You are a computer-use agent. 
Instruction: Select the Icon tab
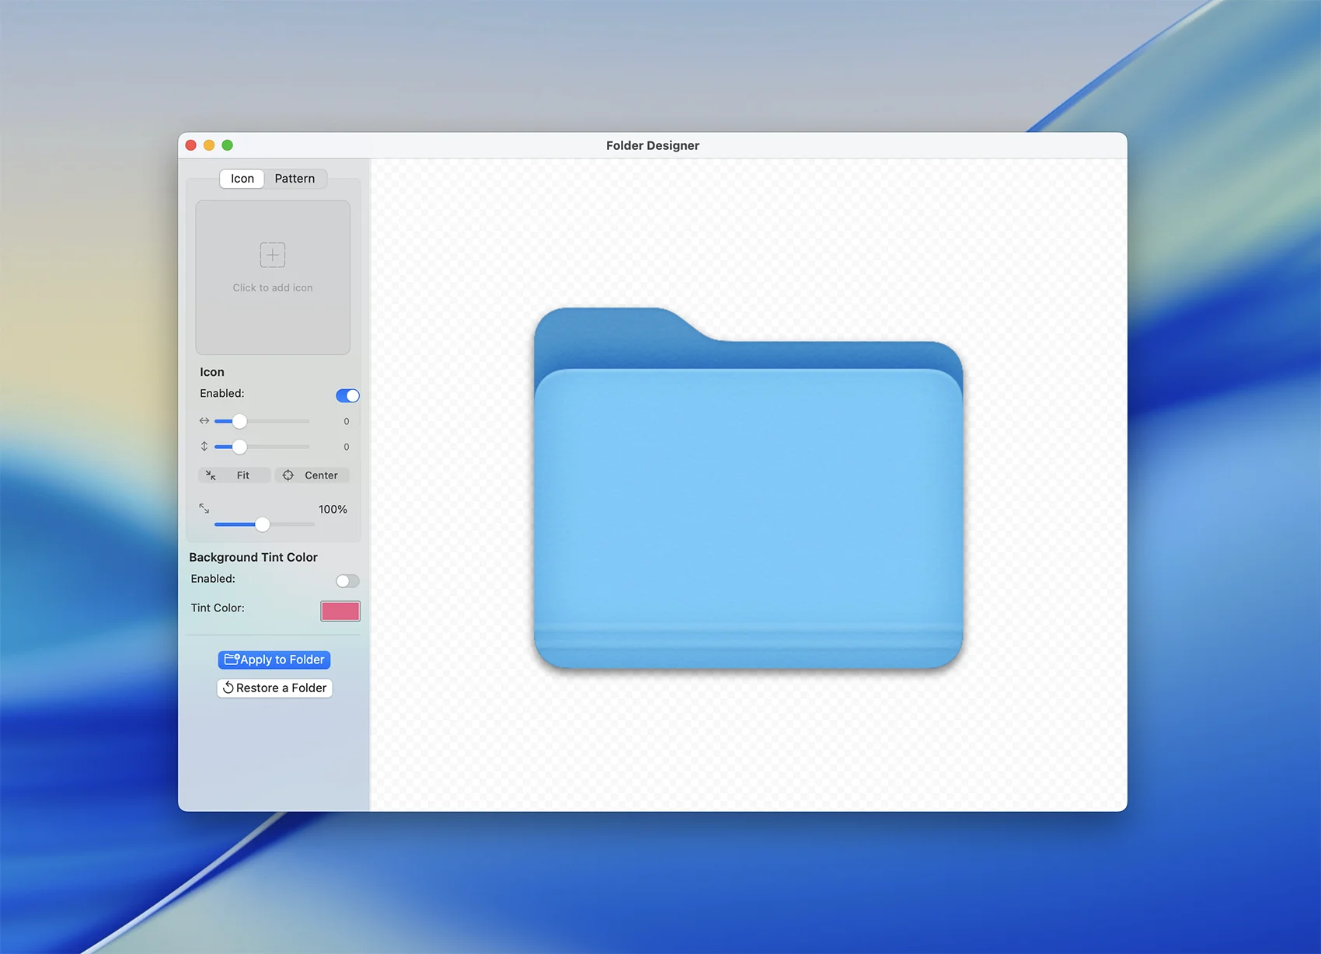tap(242, 179)
